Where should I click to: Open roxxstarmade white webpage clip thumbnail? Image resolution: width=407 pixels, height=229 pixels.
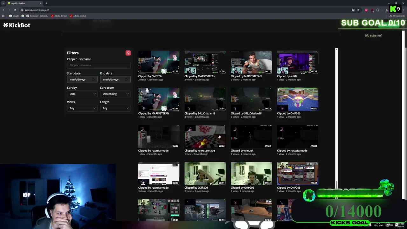[159, 174]
